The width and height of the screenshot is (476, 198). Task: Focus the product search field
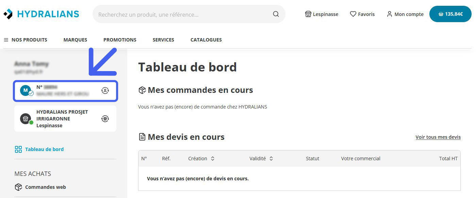pyautogui.click(x=189, y=14)
